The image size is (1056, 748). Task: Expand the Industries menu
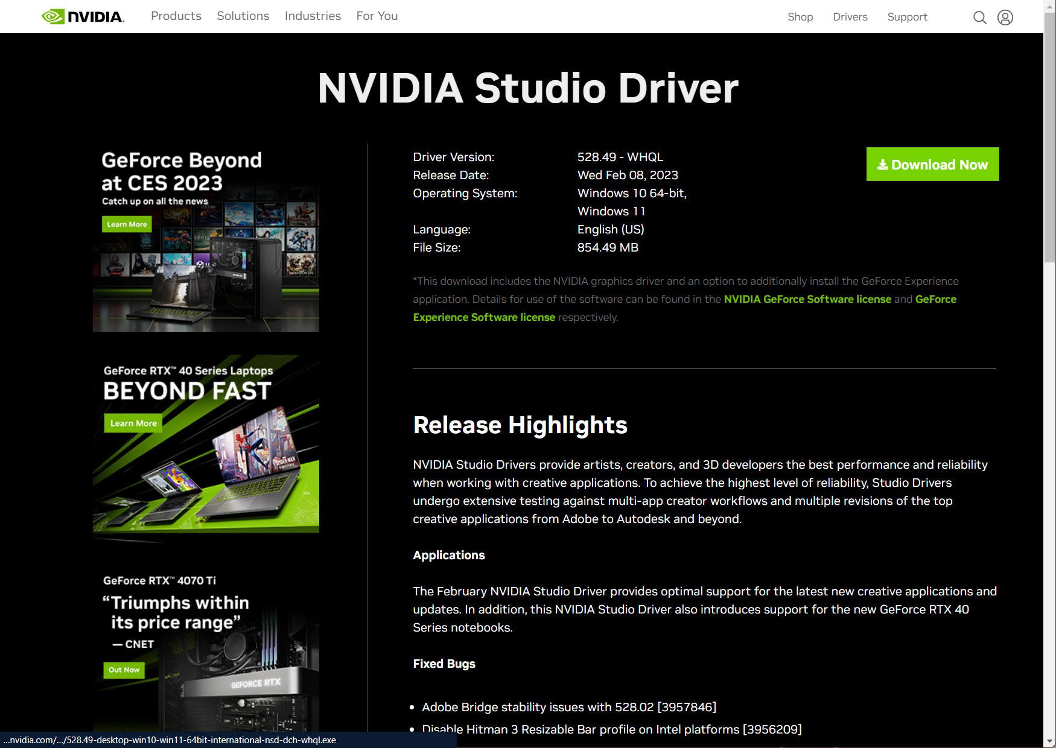pos(313,16)
